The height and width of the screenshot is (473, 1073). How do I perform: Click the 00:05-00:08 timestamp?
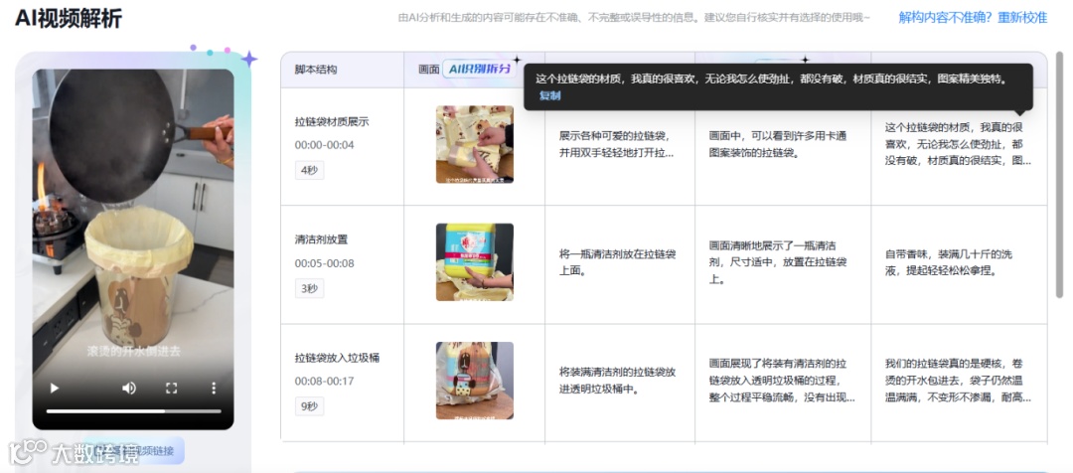pyautogui.click(x=324, y=263)
